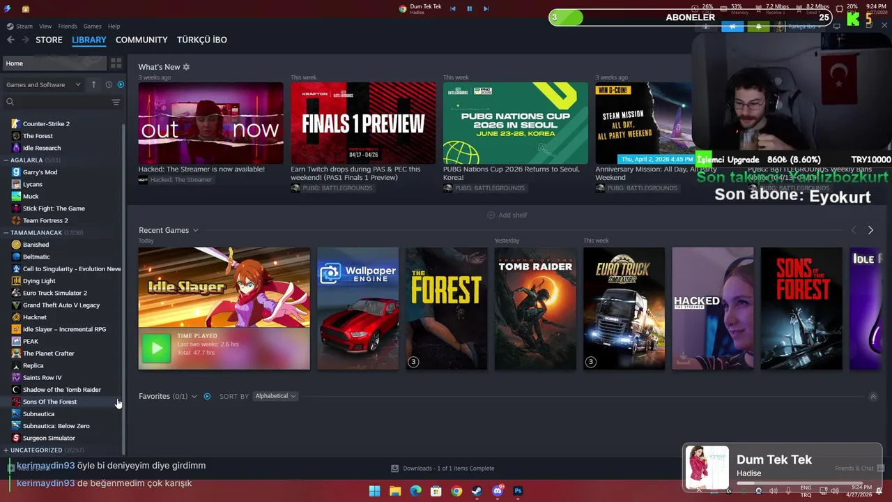The height and width of the screenshot is (502, 892).
Task: Open 'Hacked: The Streamer is now available!' link
Action: point(201,169)
